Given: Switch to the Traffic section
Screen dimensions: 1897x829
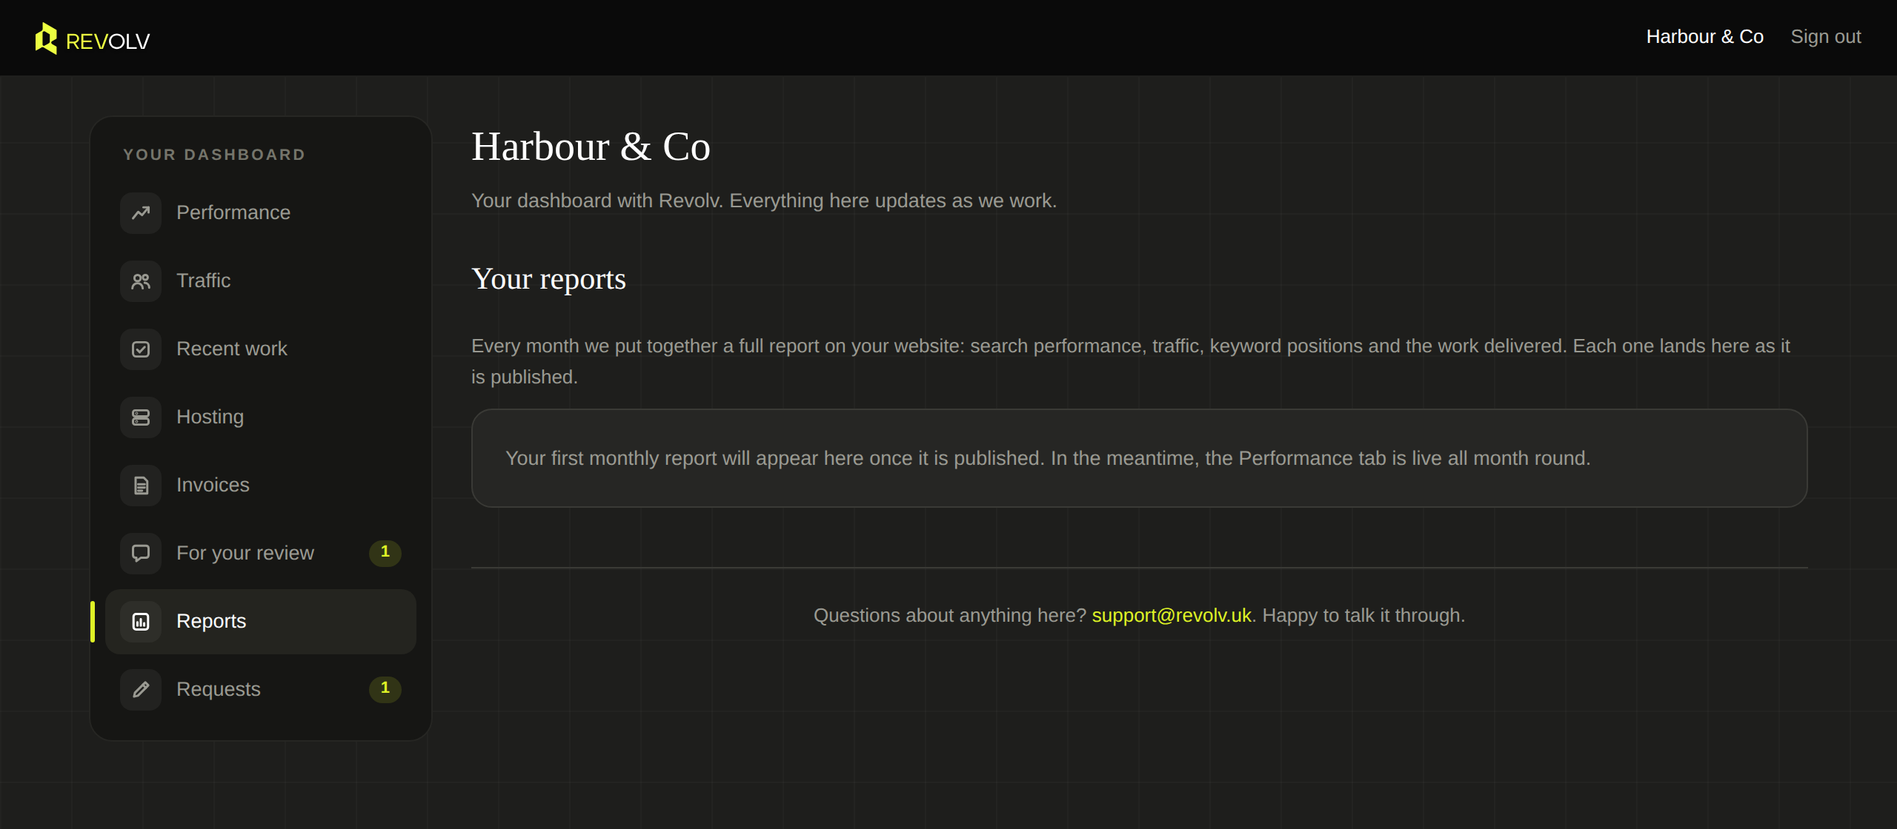Looking at the screenshot, I should (261, 281).
